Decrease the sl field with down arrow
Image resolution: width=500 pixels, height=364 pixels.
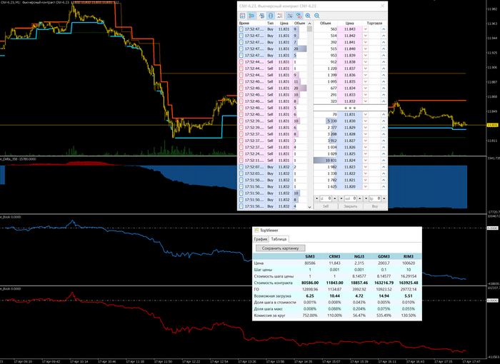click(x=316, y=198)
